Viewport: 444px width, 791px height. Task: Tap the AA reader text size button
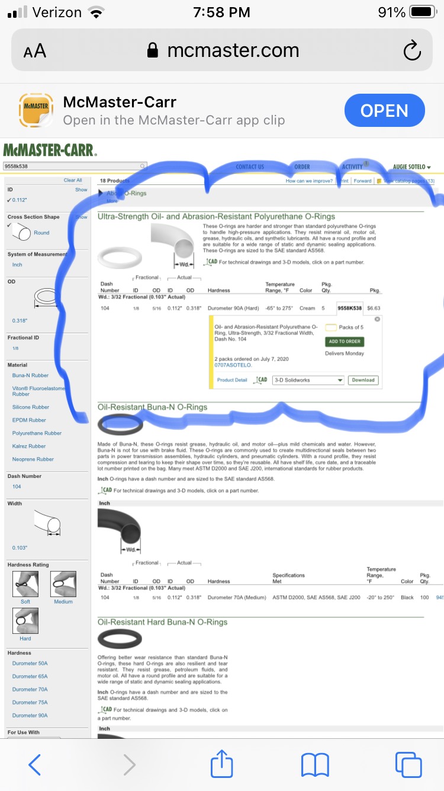click(35, 51)
